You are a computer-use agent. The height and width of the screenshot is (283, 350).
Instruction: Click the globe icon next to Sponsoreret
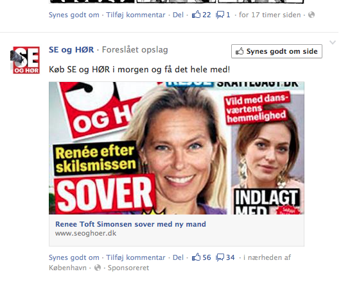point(98,268)
